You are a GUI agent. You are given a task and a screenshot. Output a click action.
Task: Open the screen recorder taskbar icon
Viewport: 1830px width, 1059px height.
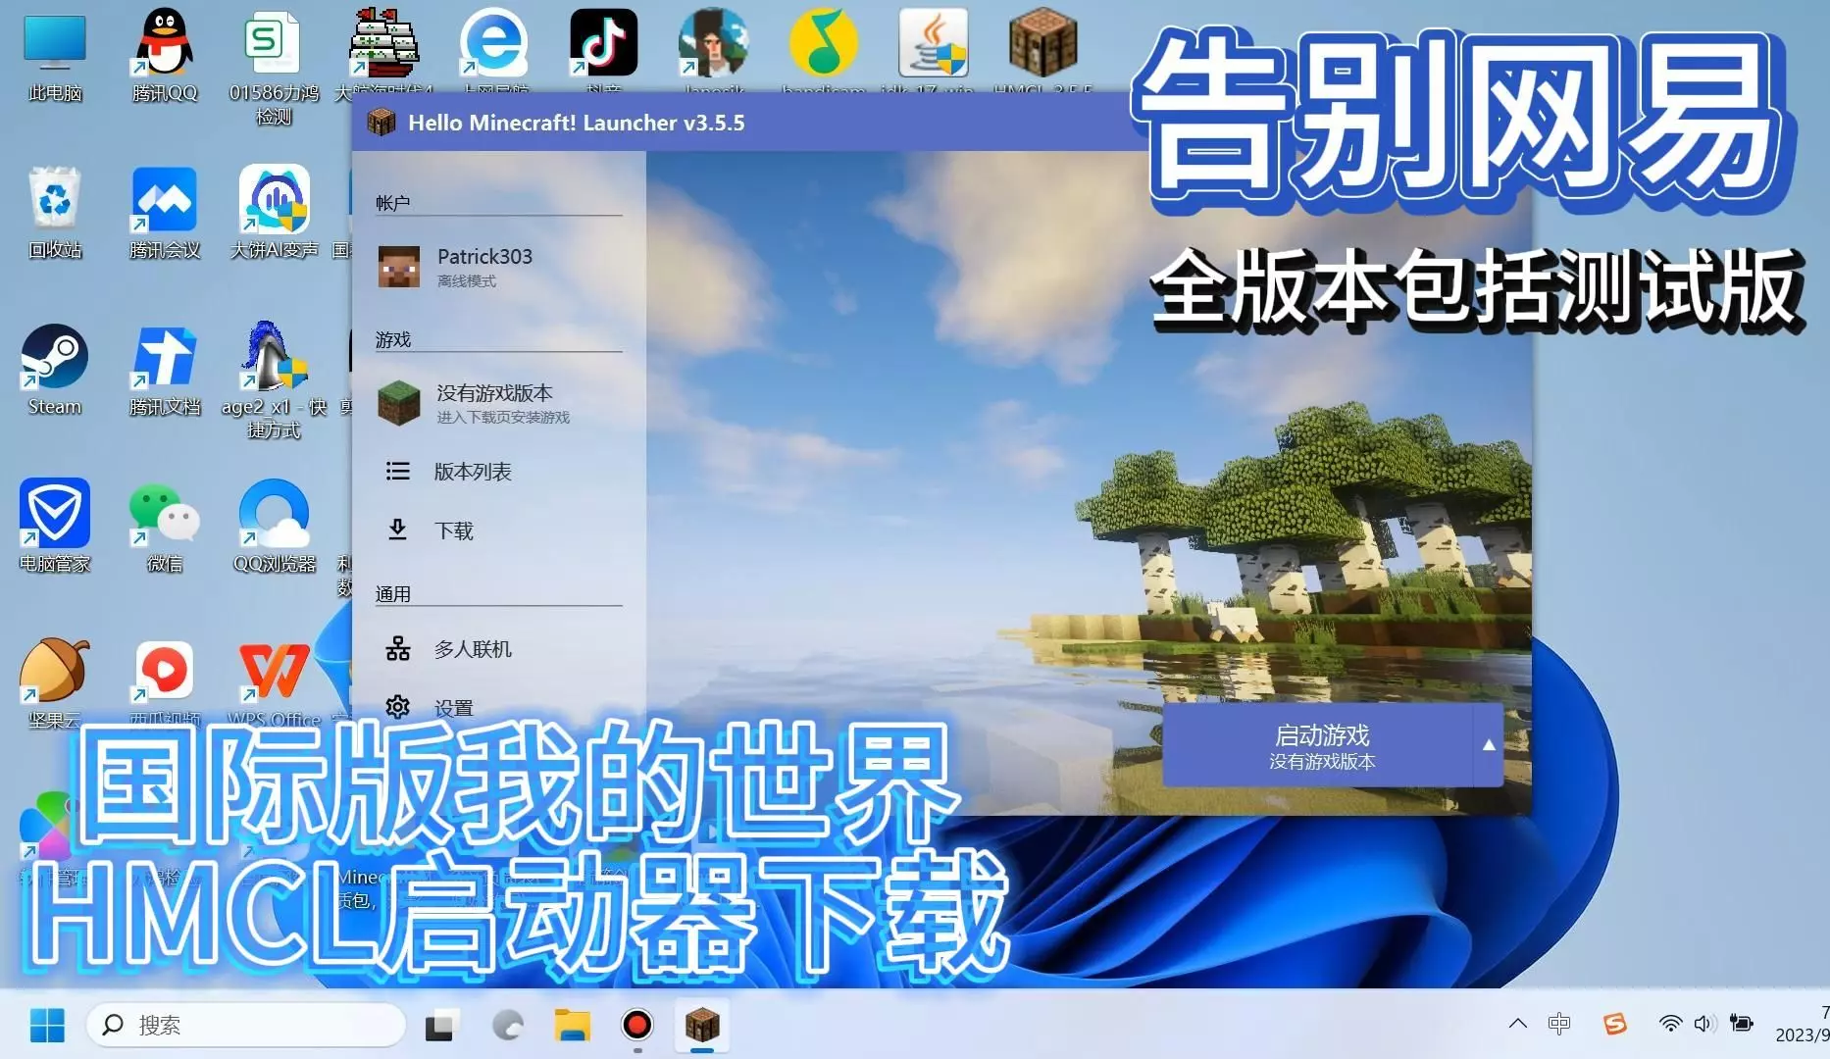click(x=637, y=1026)
